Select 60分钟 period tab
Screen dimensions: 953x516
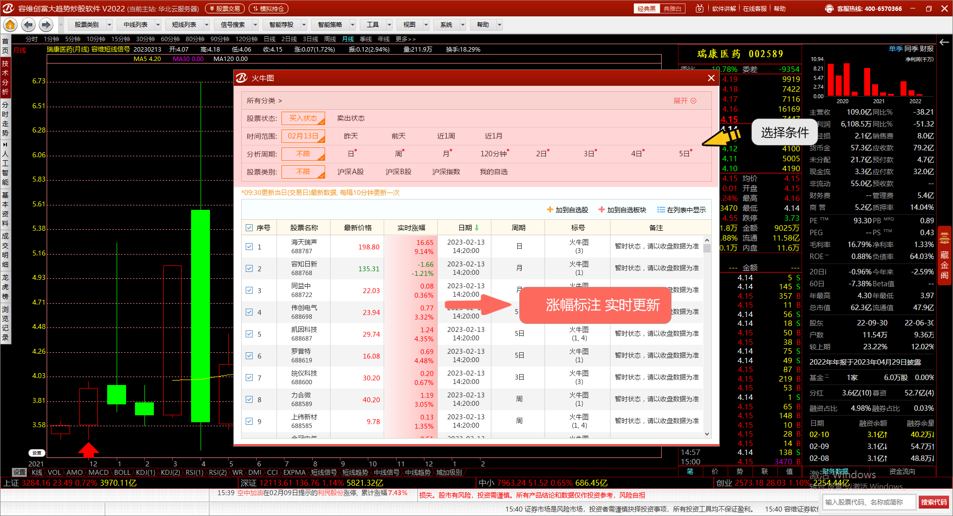pyautogui.click(x=170, y=39)
